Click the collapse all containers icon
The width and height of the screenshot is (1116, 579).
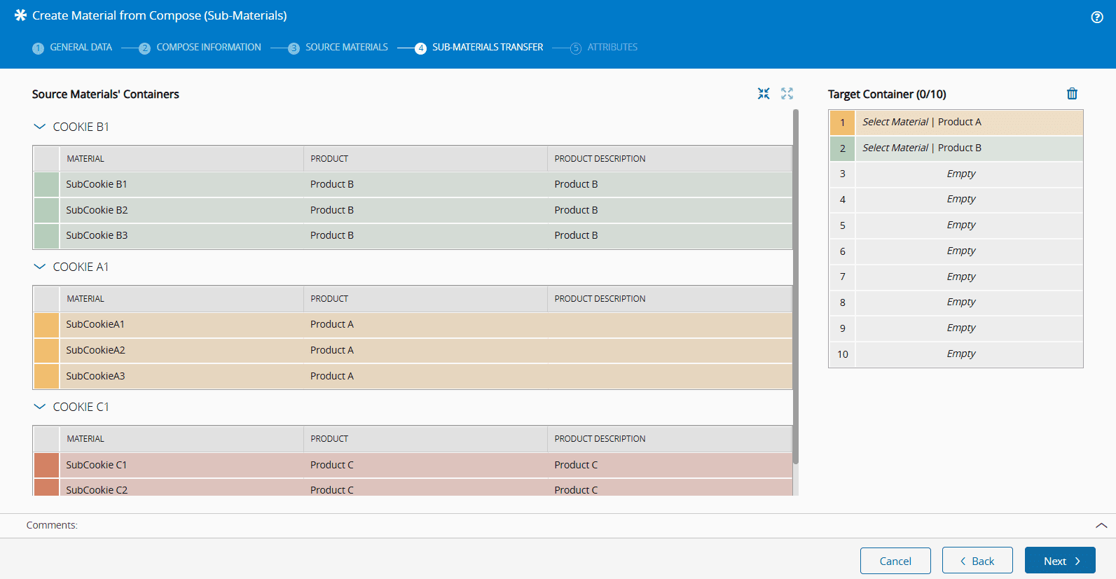[x=764, y=94]
